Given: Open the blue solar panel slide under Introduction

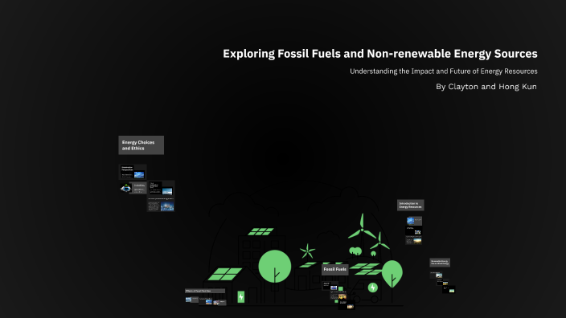Looking at the screenshot, I should (414, 221).
